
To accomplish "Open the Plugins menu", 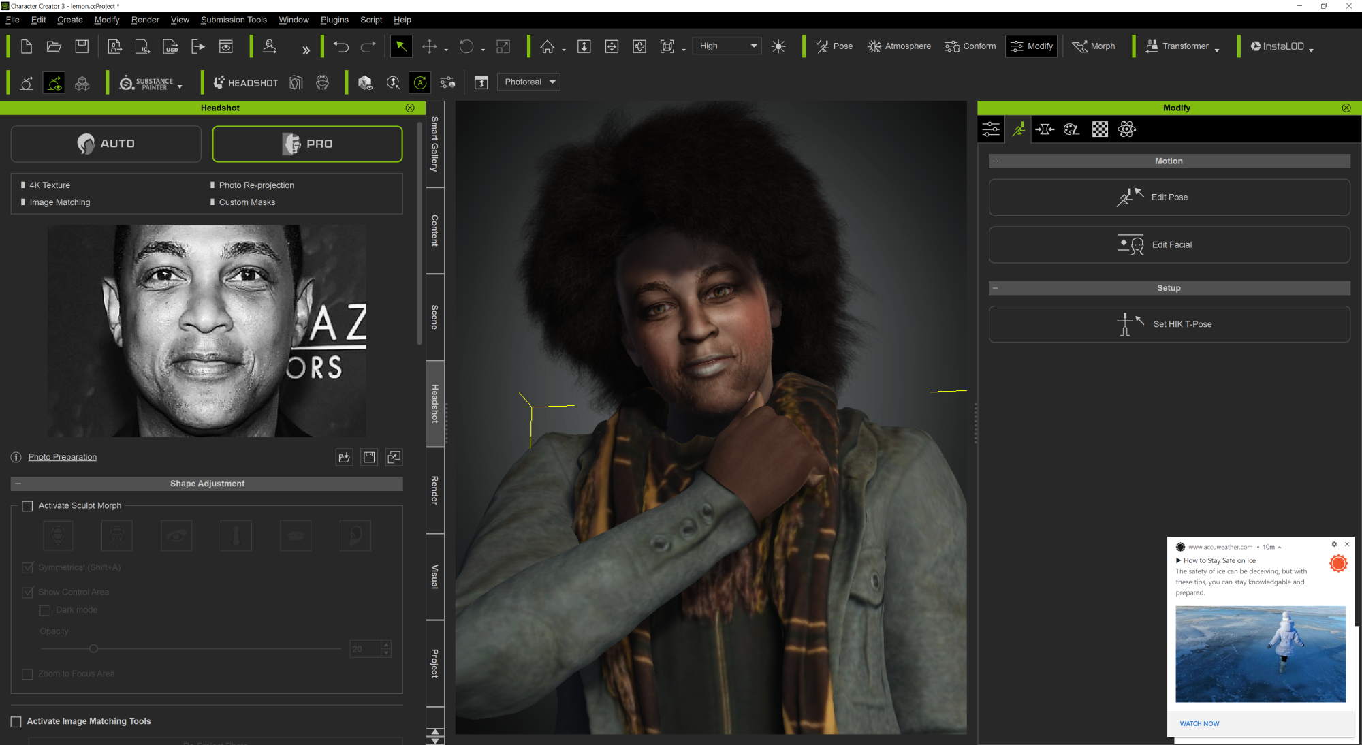I will click(x=334, y=20).
